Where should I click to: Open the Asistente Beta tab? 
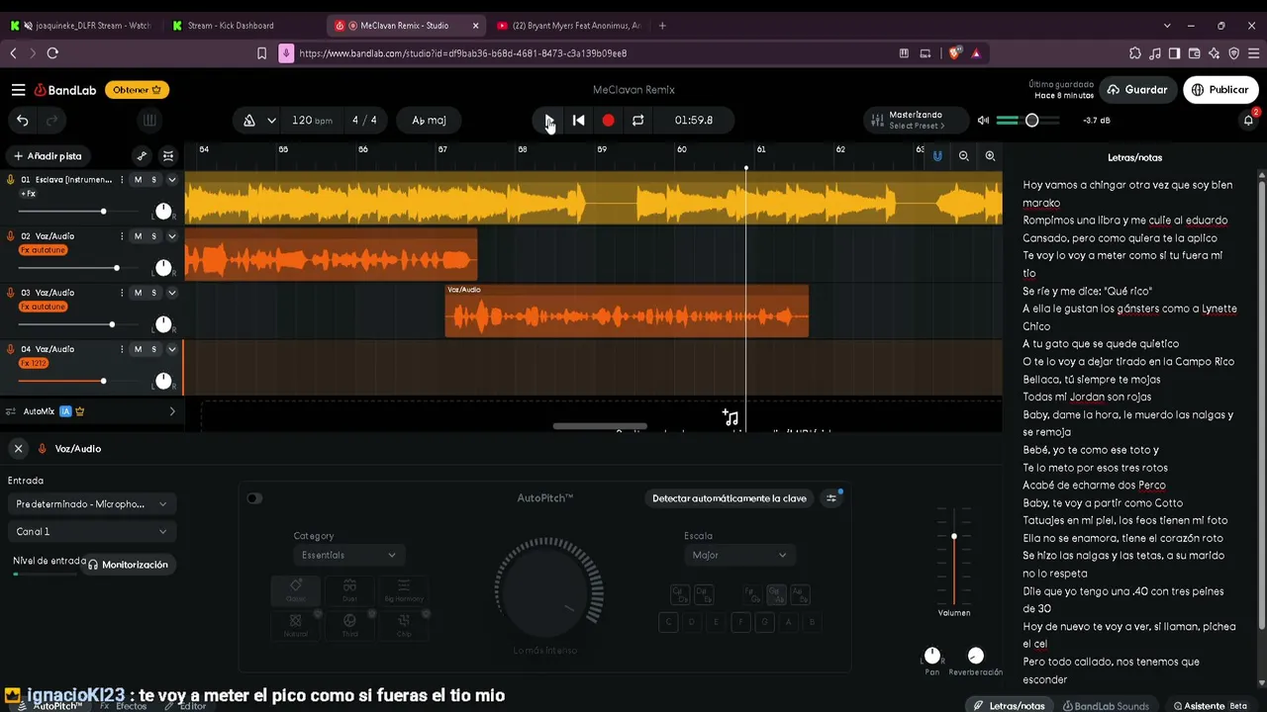point(1210,706)
